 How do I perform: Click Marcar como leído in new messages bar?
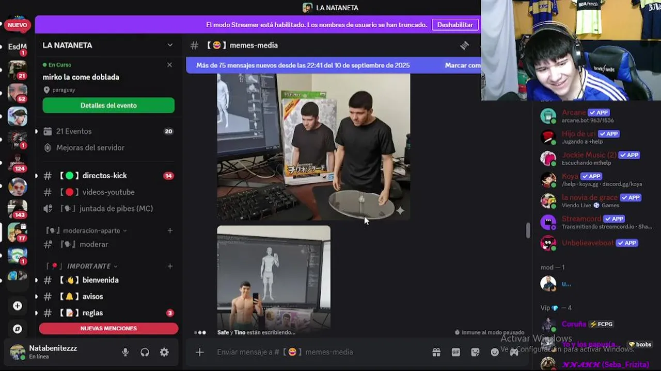[463, 65]
